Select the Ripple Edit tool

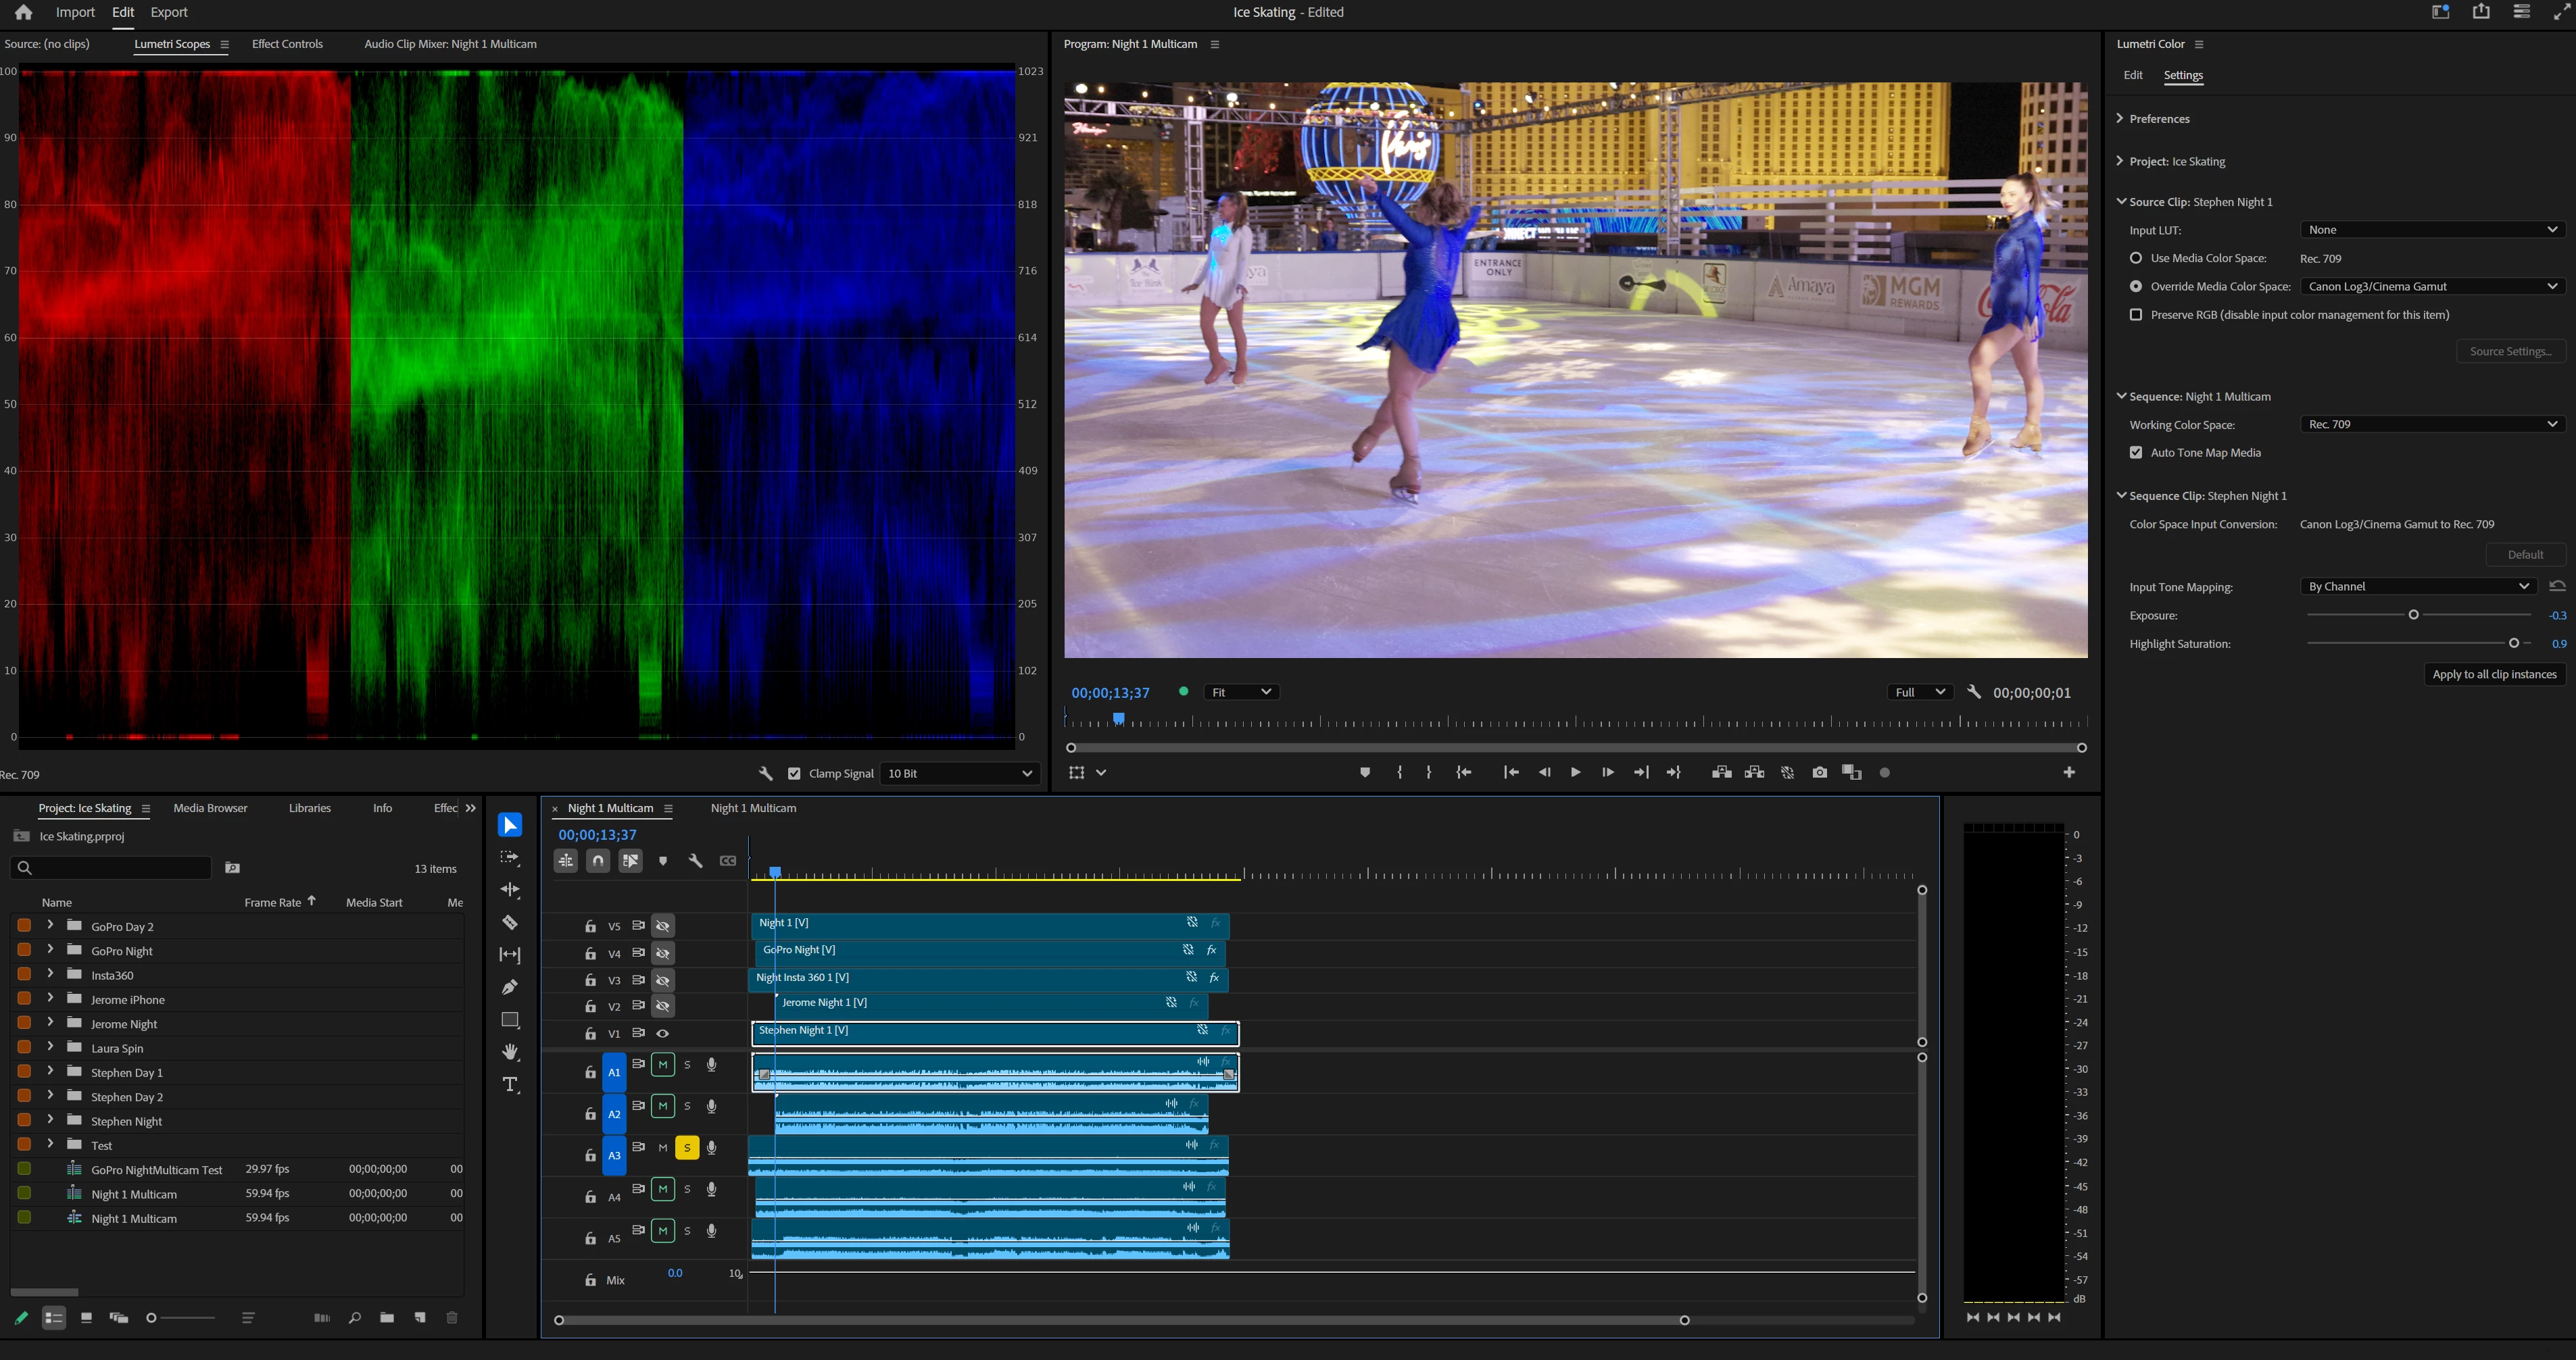click(510, 889)
